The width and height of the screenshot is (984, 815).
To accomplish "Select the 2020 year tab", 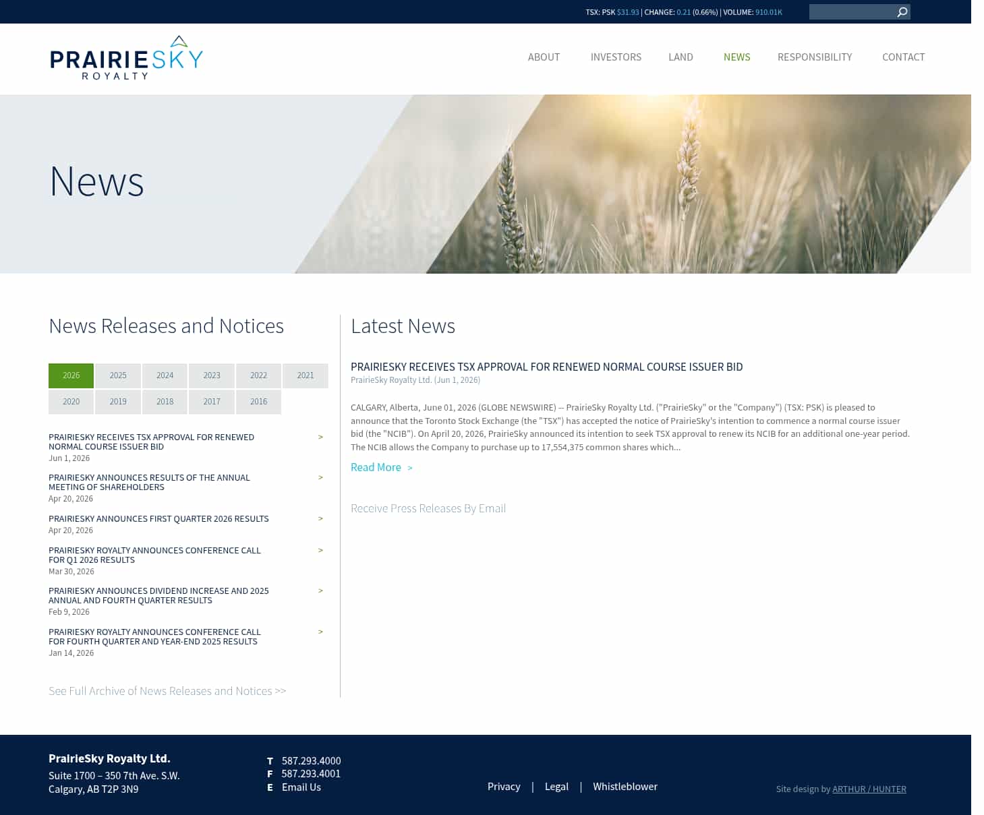I will click(x=71, y=402).
